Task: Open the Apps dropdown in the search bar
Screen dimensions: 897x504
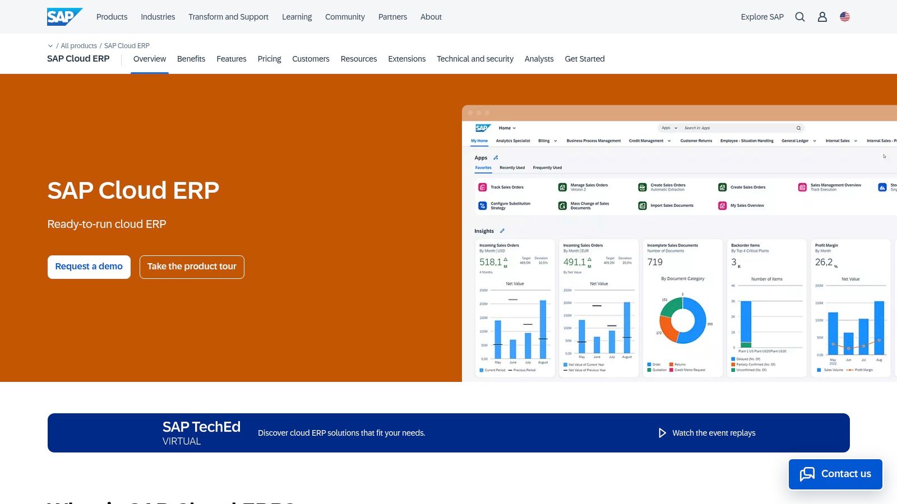Action: click(x=668, y=128)
